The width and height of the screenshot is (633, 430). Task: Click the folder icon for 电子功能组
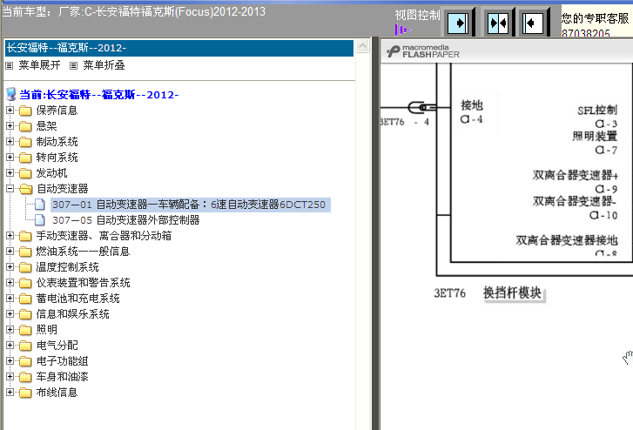[25, 361]
